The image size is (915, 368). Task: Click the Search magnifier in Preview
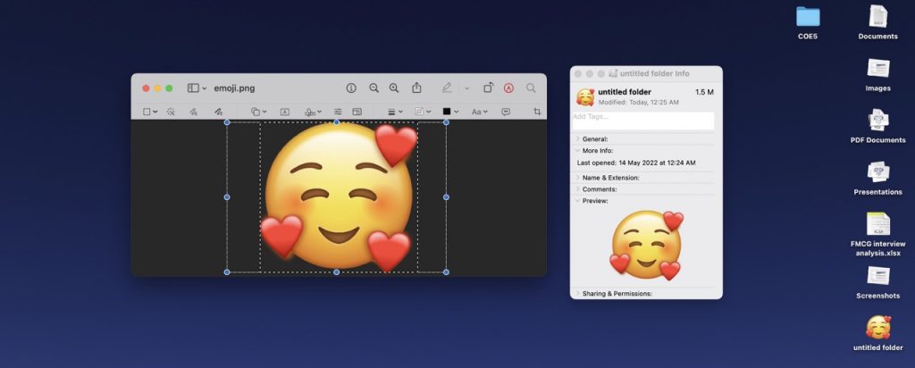[x=531, y=88]
